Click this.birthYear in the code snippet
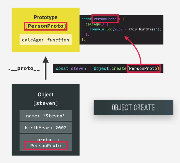Screen dimensions: 180x163 click(x=143, y=29)
